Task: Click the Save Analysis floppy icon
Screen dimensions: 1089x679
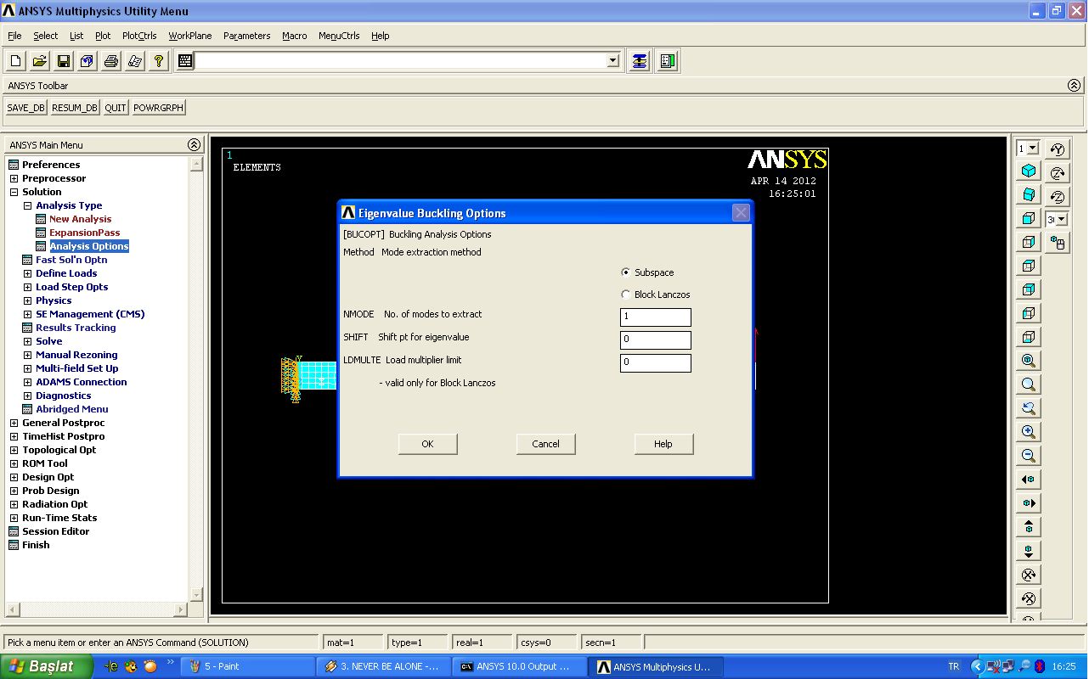Action: pyautogui.click(x=64, y=61)
